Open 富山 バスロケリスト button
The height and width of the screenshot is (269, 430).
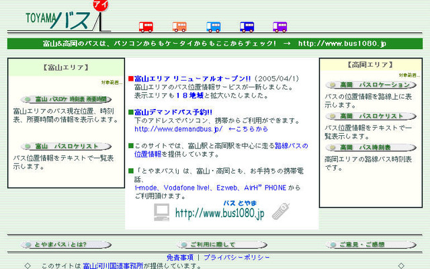pyautogui.click(x=67, y=147)
